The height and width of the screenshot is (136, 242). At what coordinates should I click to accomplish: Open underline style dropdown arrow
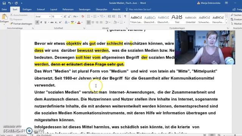(x=48, y=23)
